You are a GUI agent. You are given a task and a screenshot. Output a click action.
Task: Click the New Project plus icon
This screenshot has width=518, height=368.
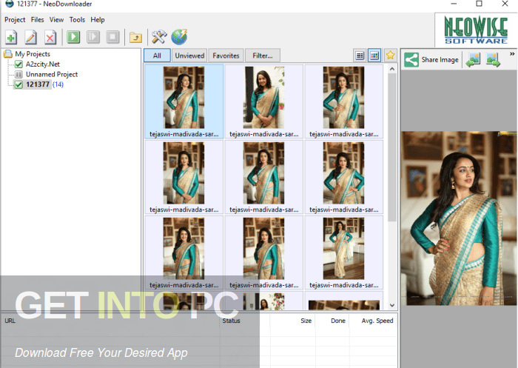click(11, 37)
